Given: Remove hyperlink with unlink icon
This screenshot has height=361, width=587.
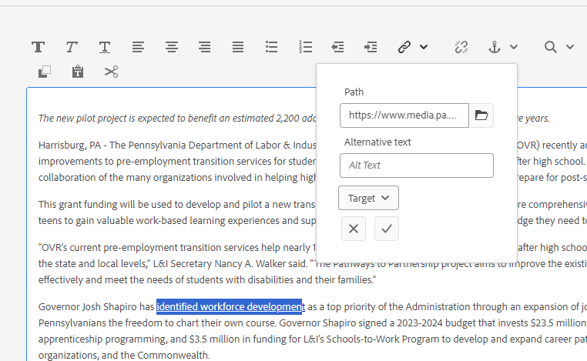Looking at the screenshot, I should [x=461, y=47].
